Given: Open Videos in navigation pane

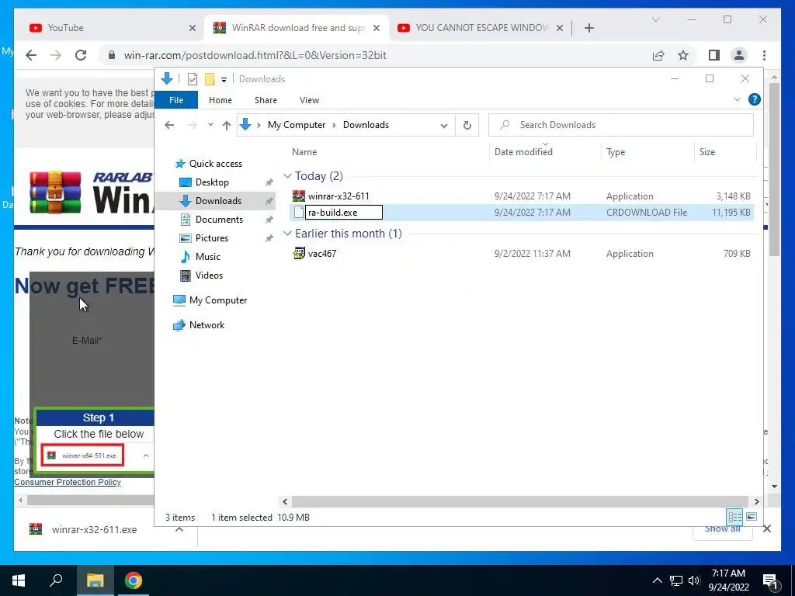Looking at the screenshot, I should 209,275.
